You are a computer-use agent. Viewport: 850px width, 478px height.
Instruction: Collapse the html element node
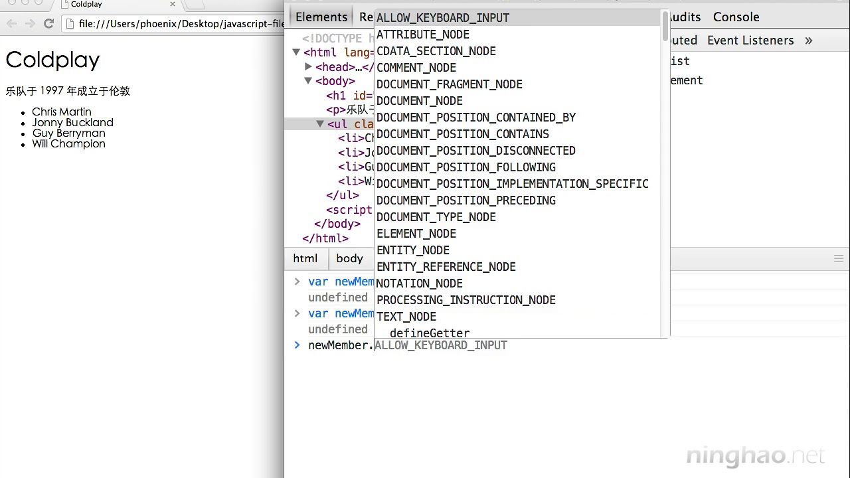tap(296, 52)
